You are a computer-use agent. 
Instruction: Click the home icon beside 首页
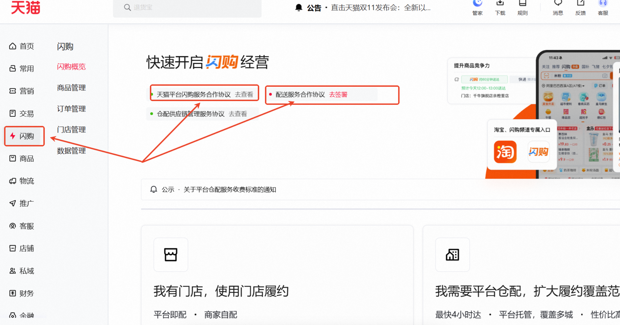tap(13, 46)
